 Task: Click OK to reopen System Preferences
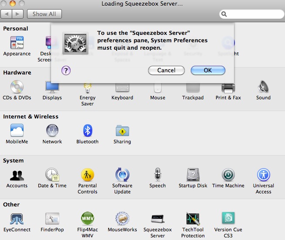(208, 70)
